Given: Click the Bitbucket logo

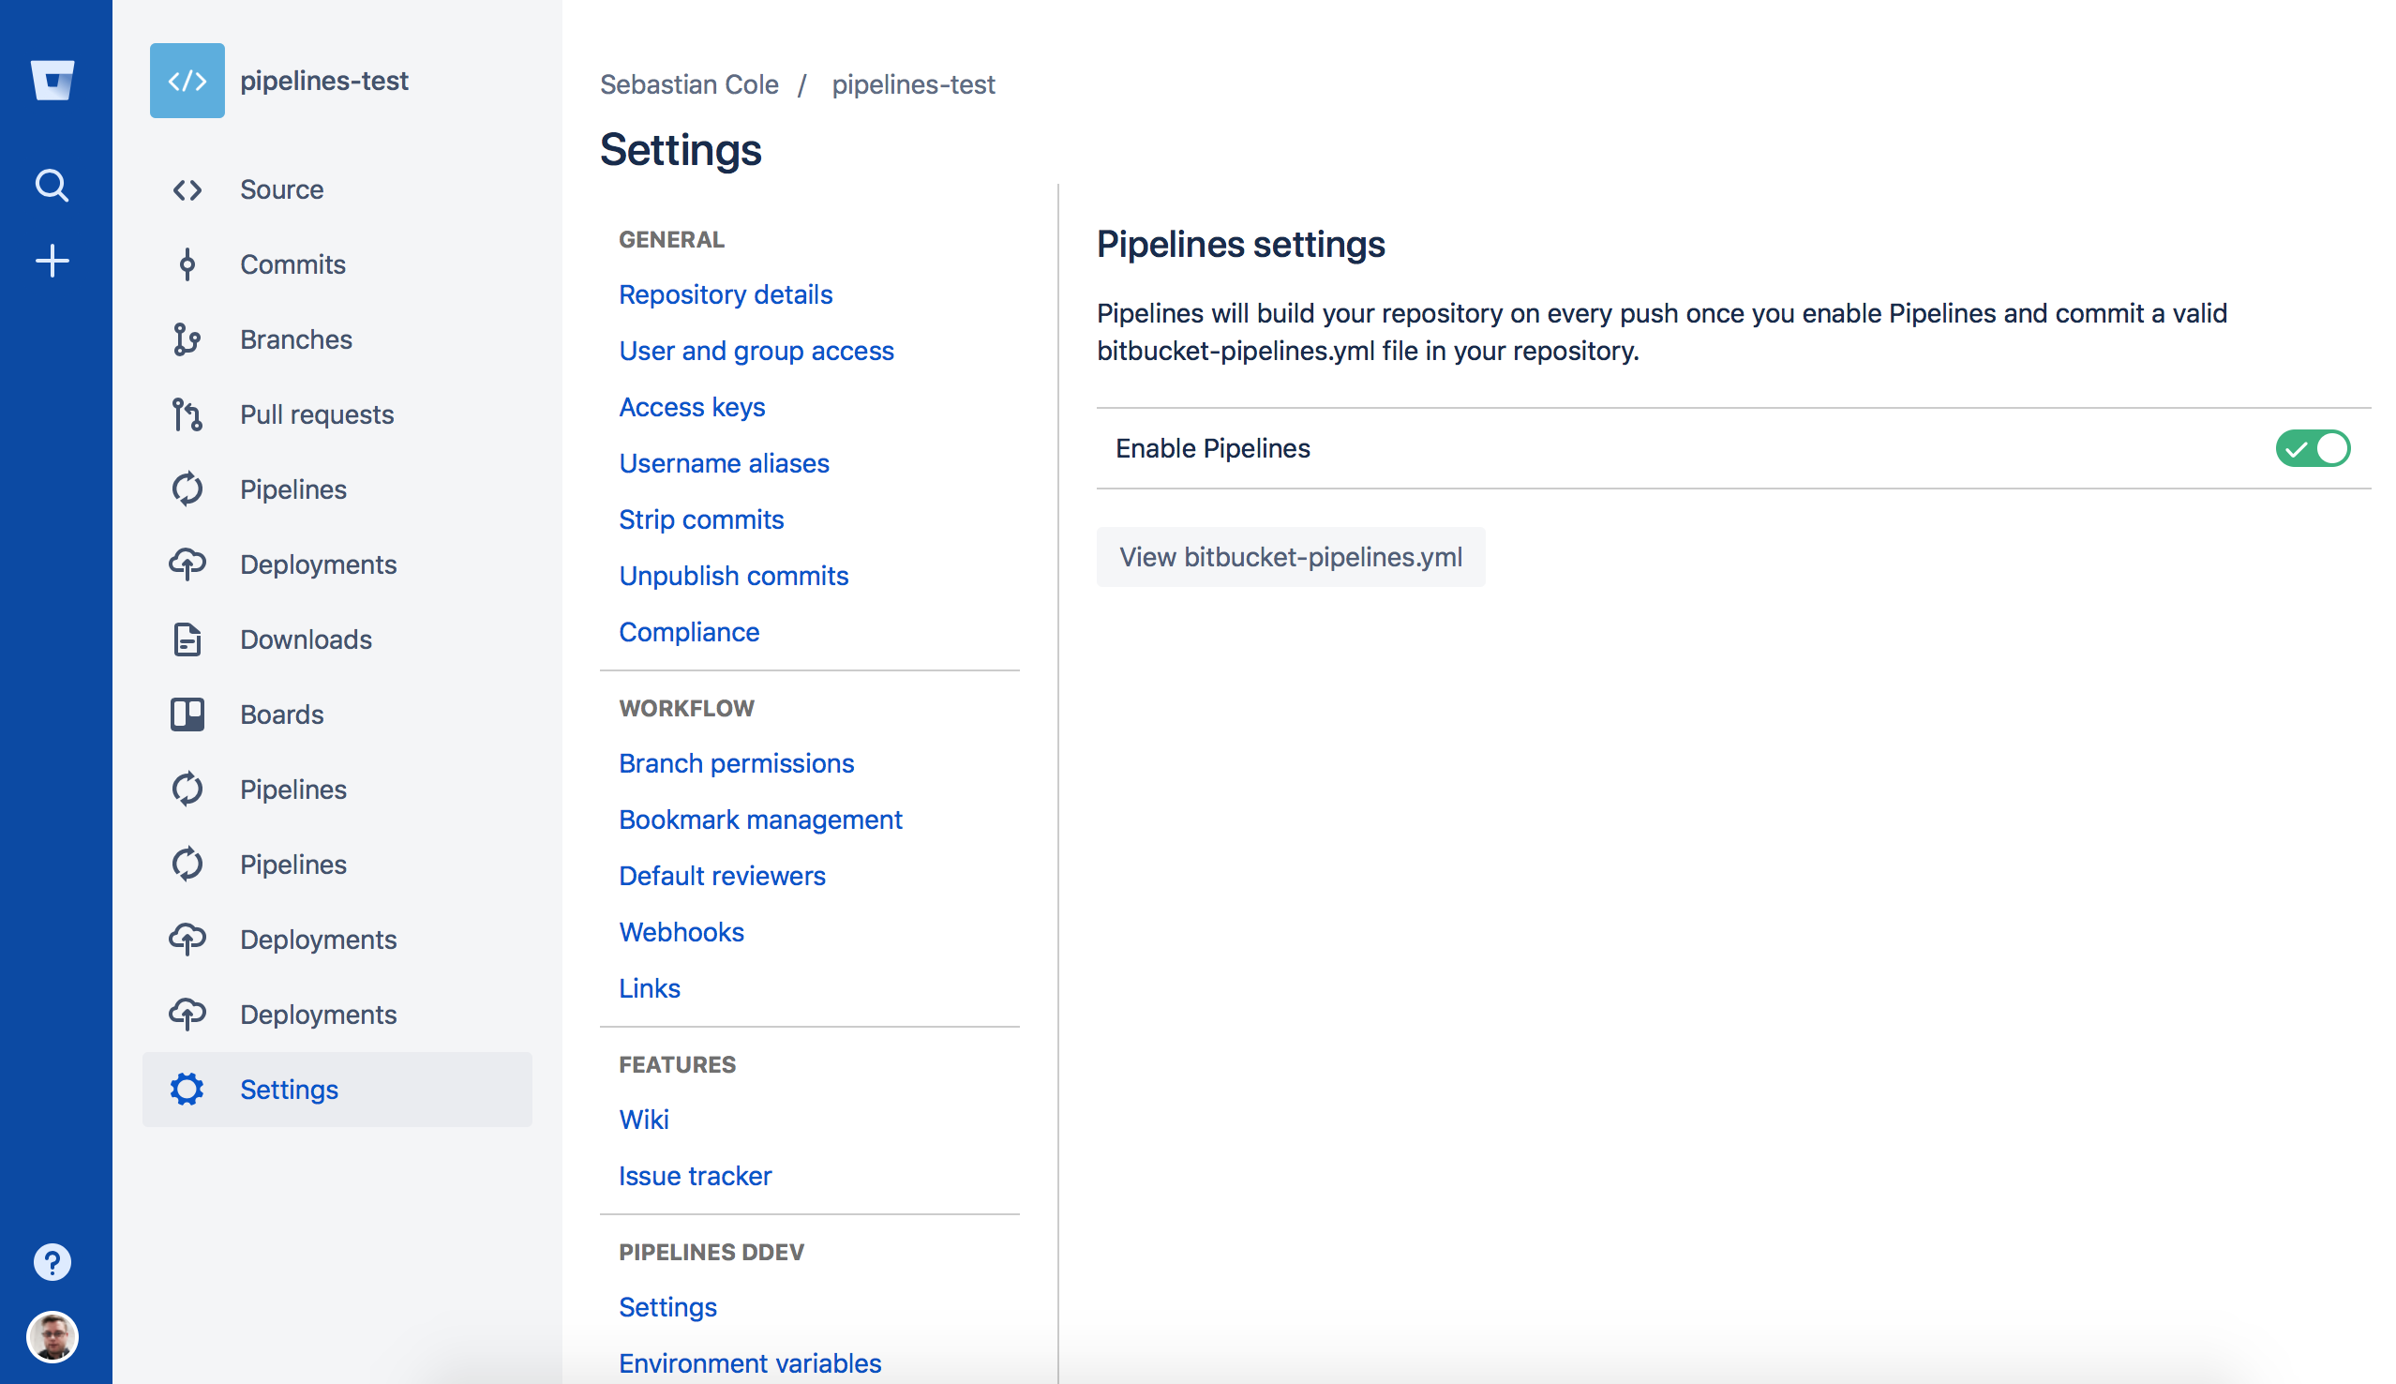Looking at the screenshot, I should pos(52,81).
